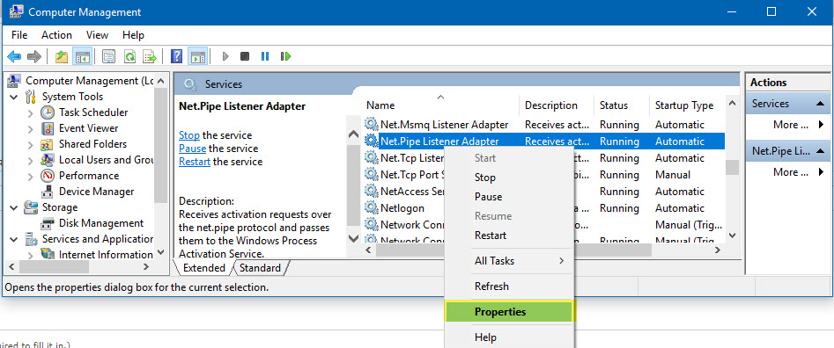Select Net.Msmq Listener Adapter service row
Image resolution: width=834 pixels, height=348 pixels.
pyautogui.click(x=543, y=125)
